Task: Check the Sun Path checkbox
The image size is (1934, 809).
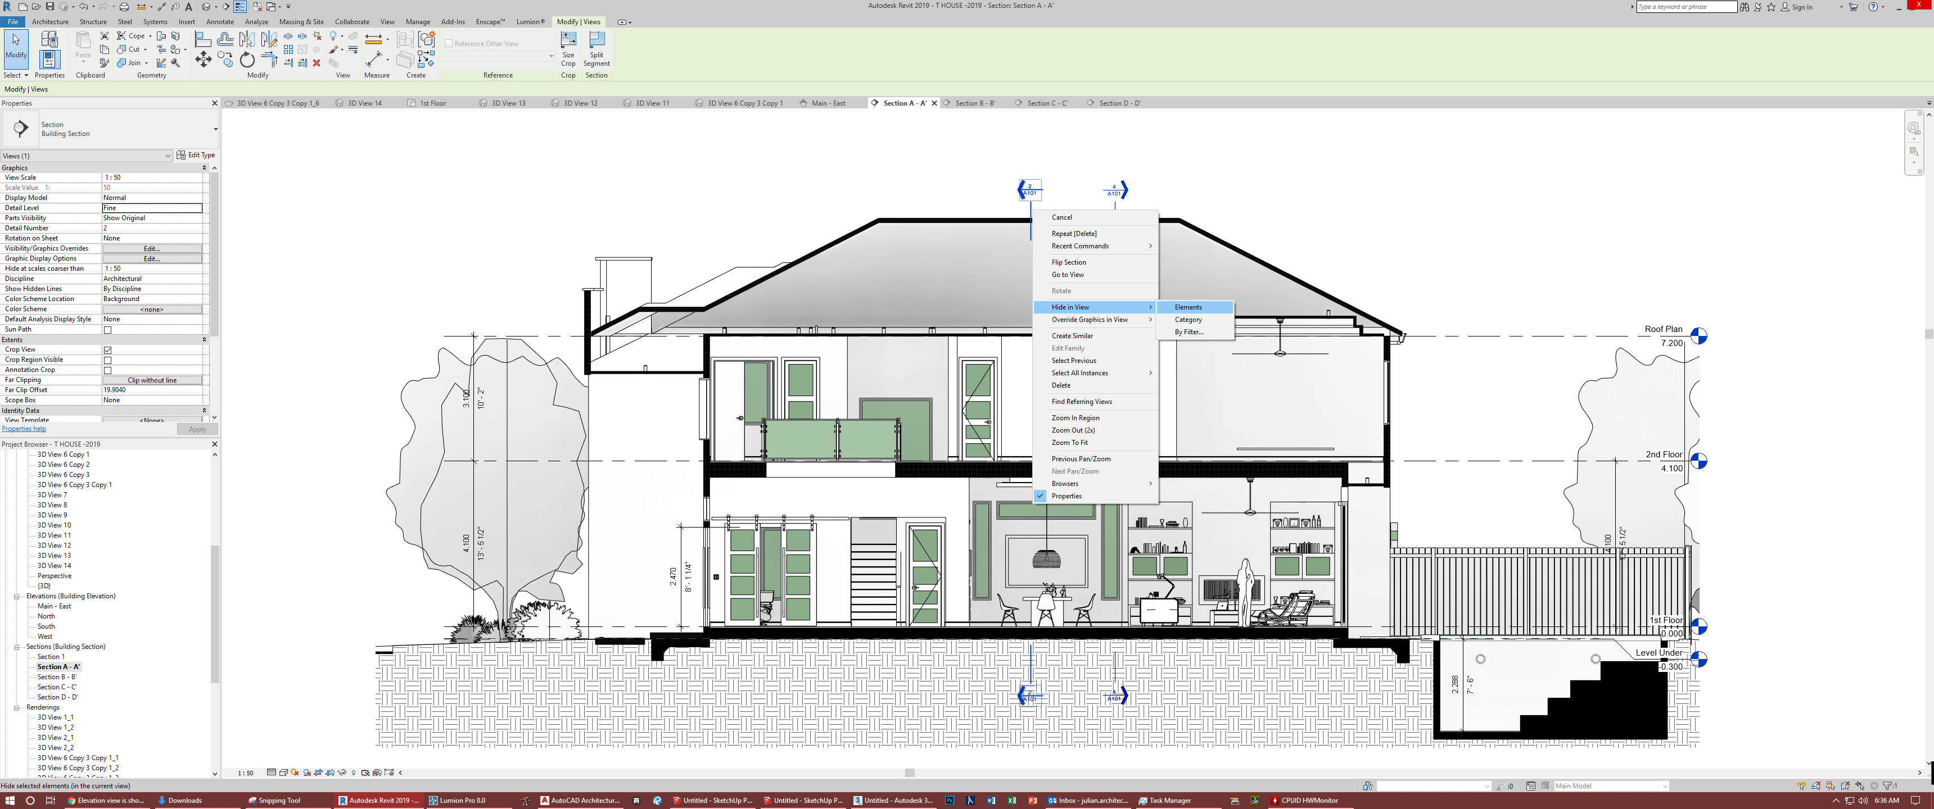Action: 107,329
